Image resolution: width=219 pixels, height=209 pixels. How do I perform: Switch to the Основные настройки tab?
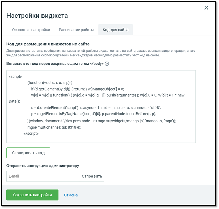point(31,30)
